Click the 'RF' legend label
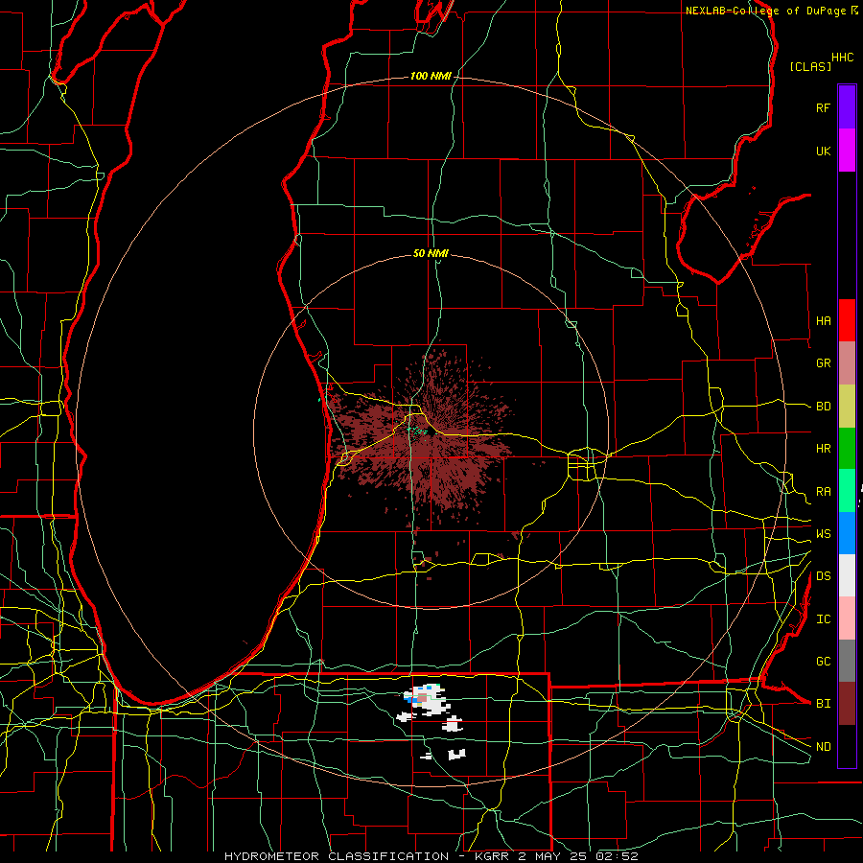863x863 pixels. pos(823,107)
